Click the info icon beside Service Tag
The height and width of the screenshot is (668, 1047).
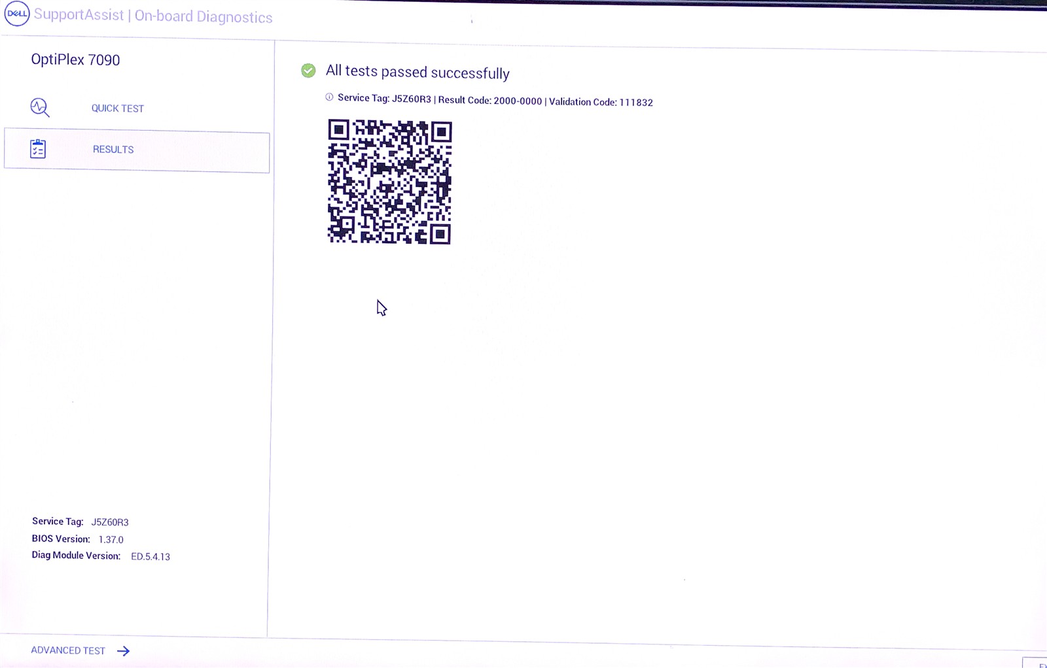[329, 97]
